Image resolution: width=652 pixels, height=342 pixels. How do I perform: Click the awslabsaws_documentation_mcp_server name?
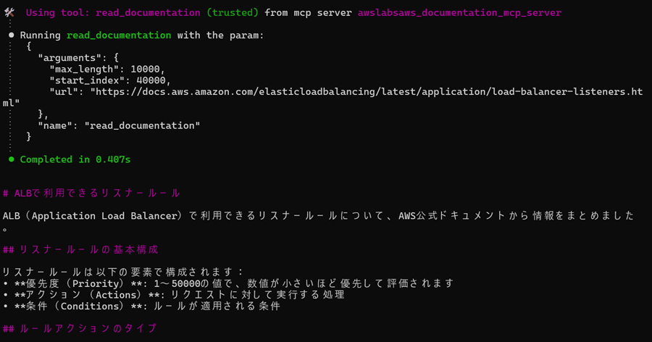coord(459,13)
